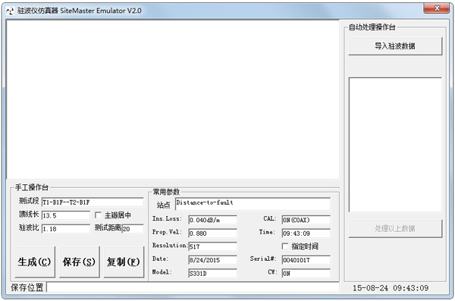Click the 生成(C) button
The height and width of the screenshot is (301, 455).
(35, 262)
